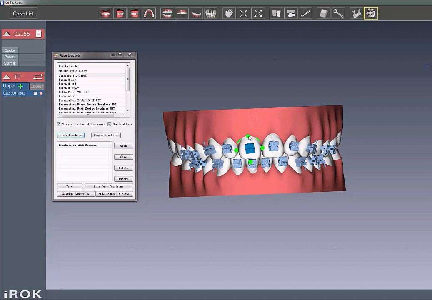Toggle Clinical center of the crown checkbox
Viewport: 432px width, 300px height.
click(59, 124)
